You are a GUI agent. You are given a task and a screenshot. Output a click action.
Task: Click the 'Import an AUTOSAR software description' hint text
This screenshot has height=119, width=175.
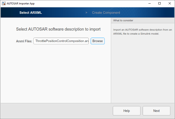tap(143, 32)
